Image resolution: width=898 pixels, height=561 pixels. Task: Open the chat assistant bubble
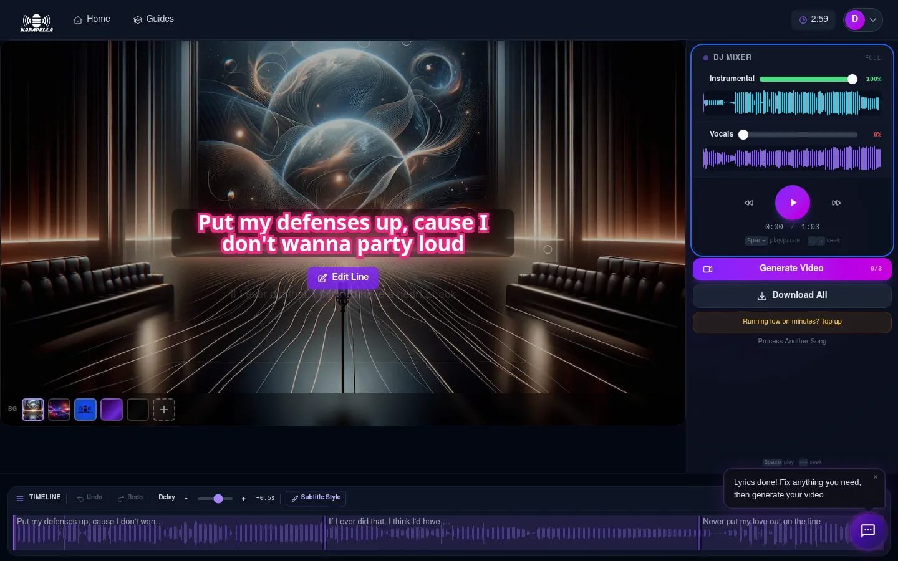pyautogui.click(x=868, y=531)
